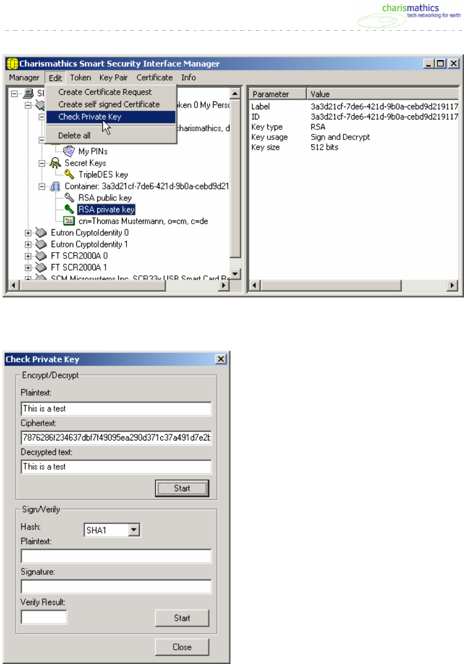Click the tree pane's scroll left arrow
464x664 pixels.
pyautogui.click(x=14, y=285)
